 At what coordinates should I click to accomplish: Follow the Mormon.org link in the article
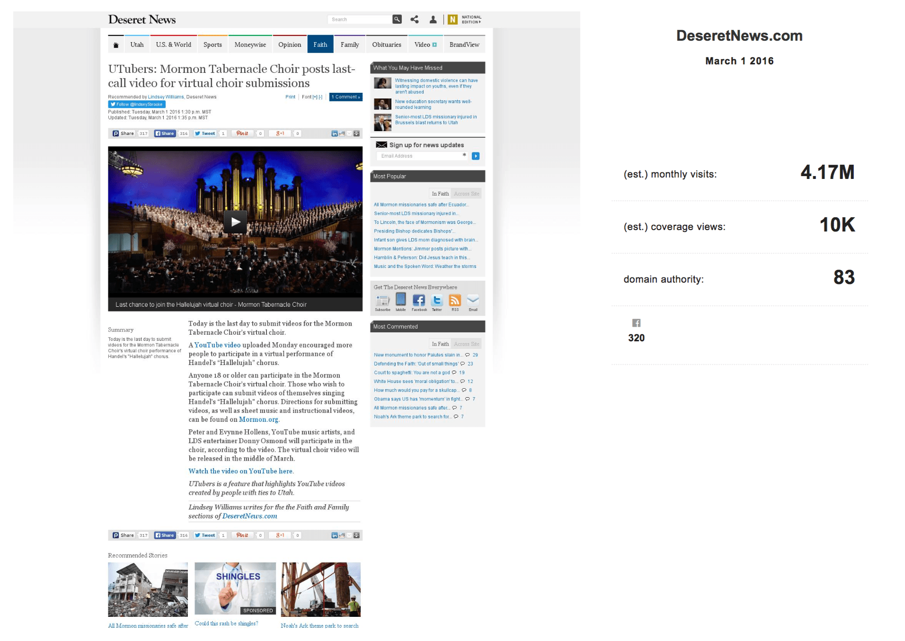[x=258, y=419]
